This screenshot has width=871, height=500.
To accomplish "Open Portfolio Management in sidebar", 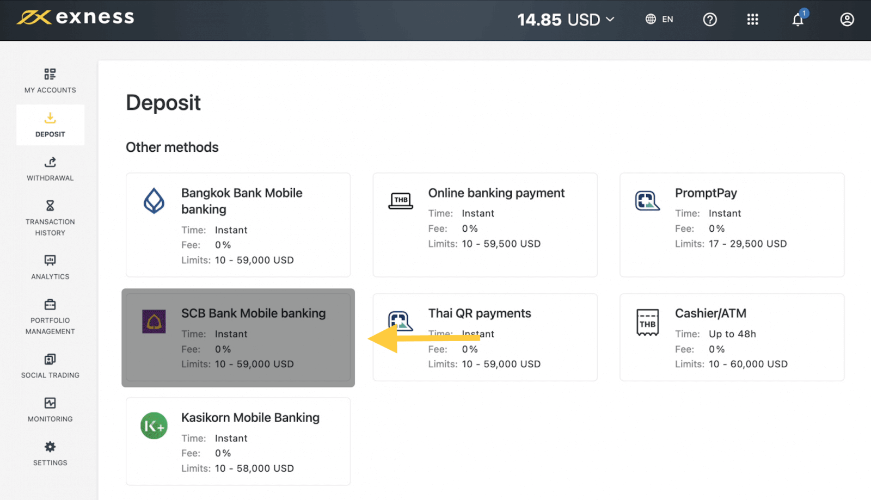I will pos(50,317).
